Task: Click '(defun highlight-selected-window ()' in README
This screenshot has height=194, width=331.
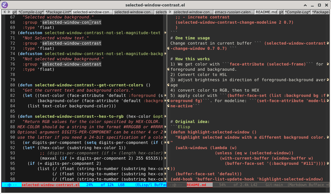Action: coord(213,132)
